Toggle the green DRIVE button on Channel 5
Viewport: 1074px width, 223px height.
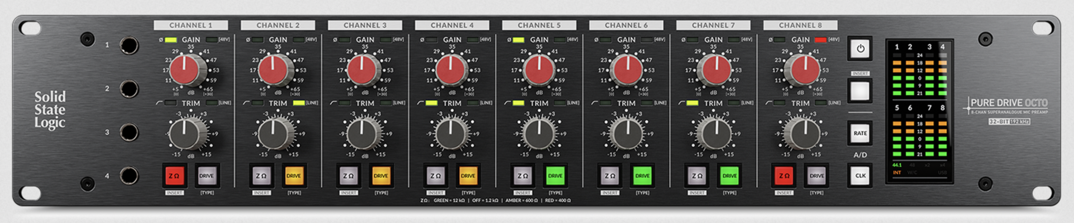click(555, 176)
